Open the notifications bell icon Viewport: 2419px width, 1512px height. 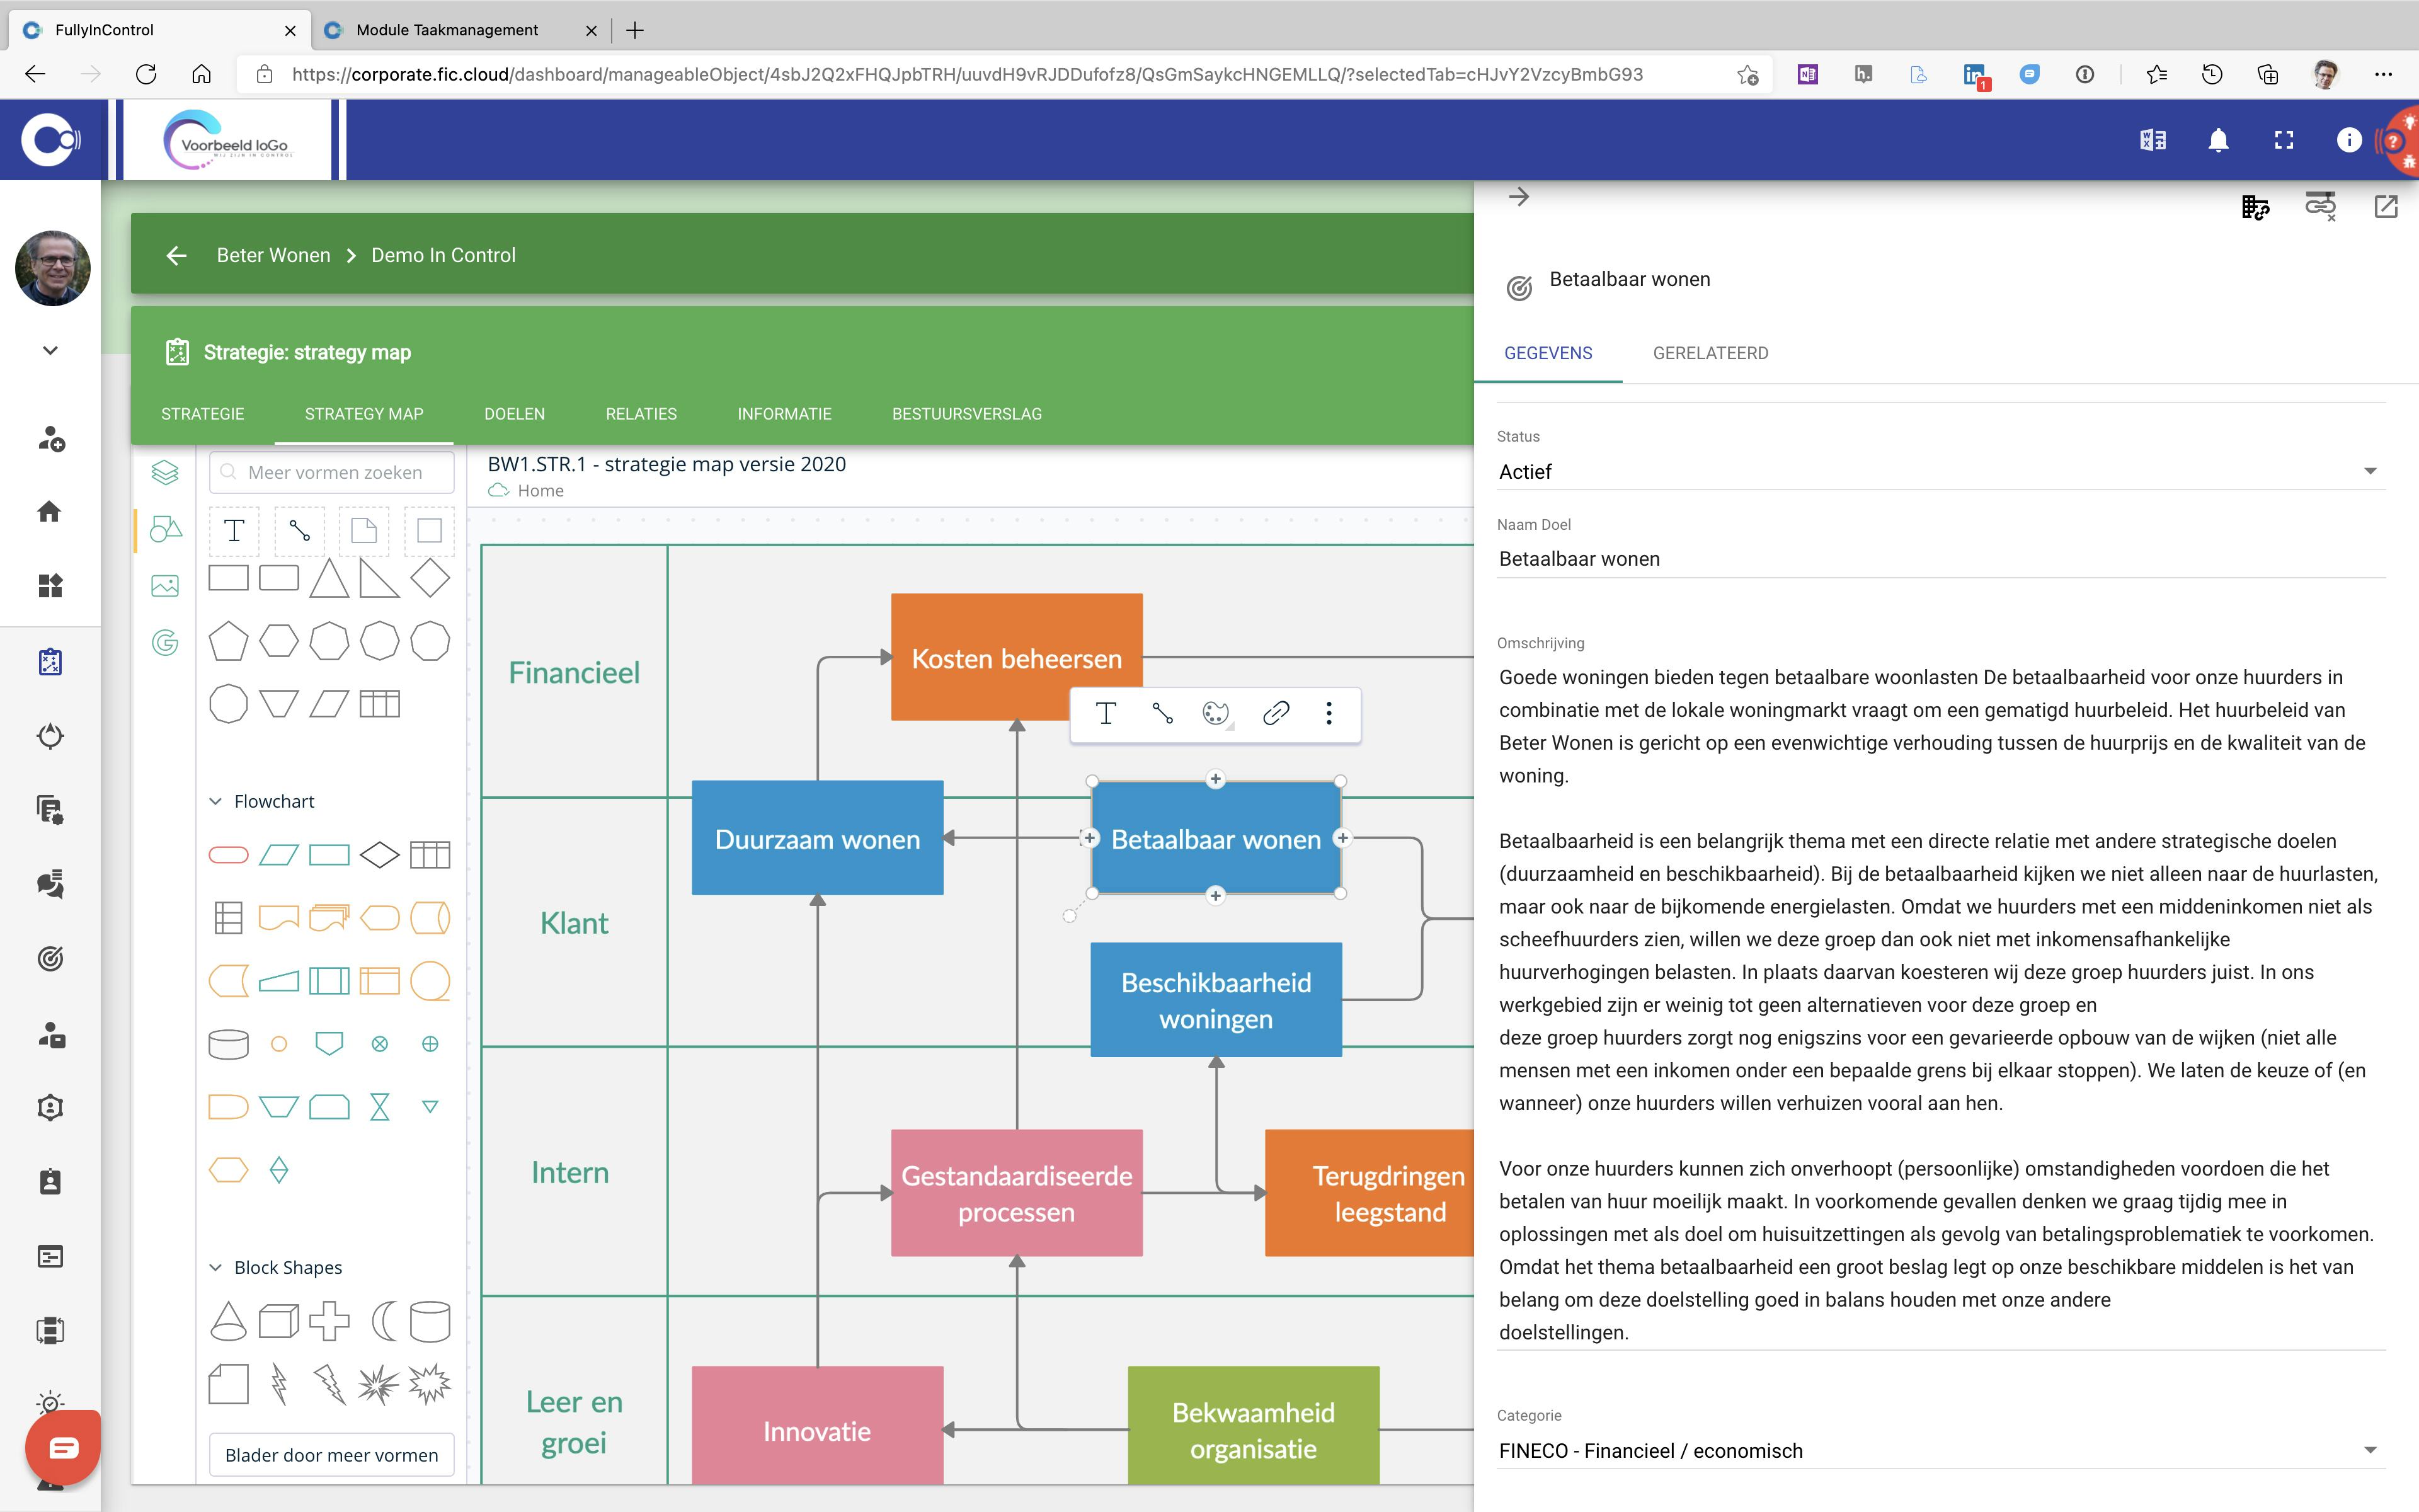click(2217, 140)
